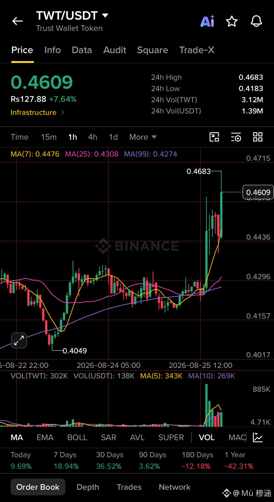Select the 15m interval

49,137
